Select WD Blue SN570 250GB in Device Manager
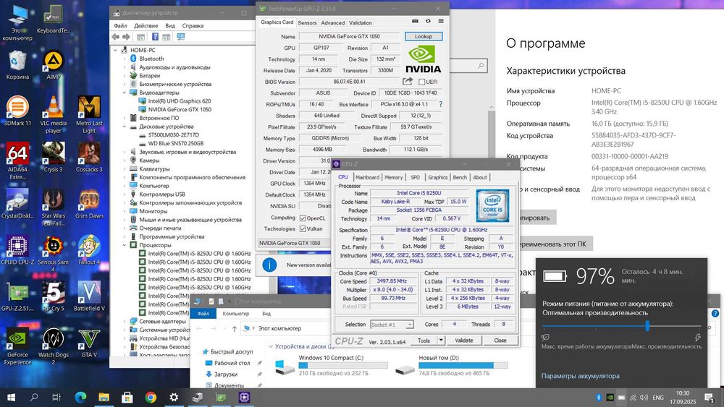The height and width of the screenshot is (407, 724). click(x=175, y=143)
